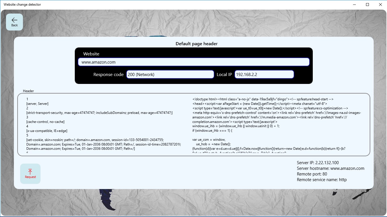This screenshot has width=387, height=217.
Task: Click the 'Server IP: 2.22.132.100' text
Action: (x=318, y=163)
